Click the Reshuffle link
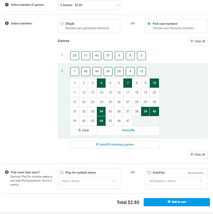This screenshot has height=214, width=213. [x=128, y=130]
